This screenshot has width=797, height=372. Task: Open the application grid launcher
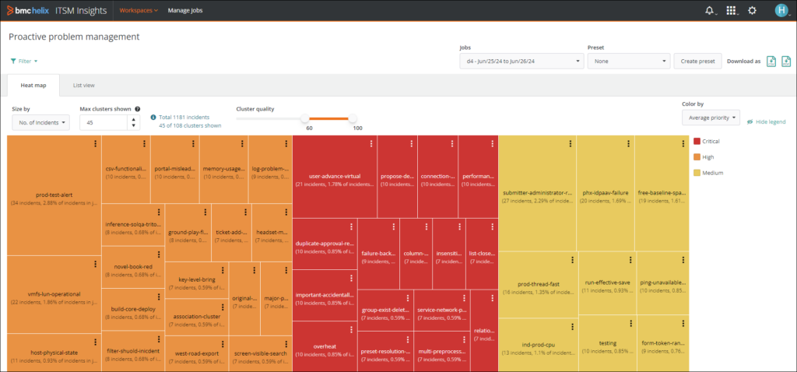pos(731,10)
